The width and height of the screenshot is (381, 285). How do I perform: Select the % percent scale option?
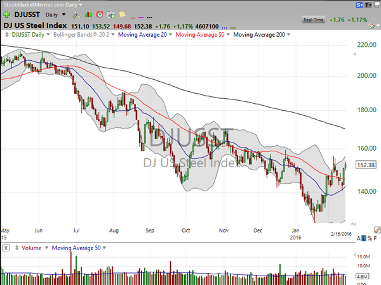pyautogui.click(x=370, y=238)
